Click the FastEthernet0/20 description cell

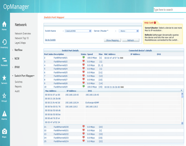61,127
